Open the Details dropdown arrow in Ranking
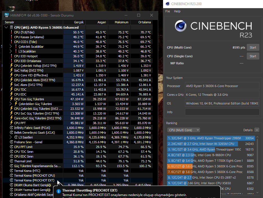Screen dimensions: 263x198 click(257, 130)
